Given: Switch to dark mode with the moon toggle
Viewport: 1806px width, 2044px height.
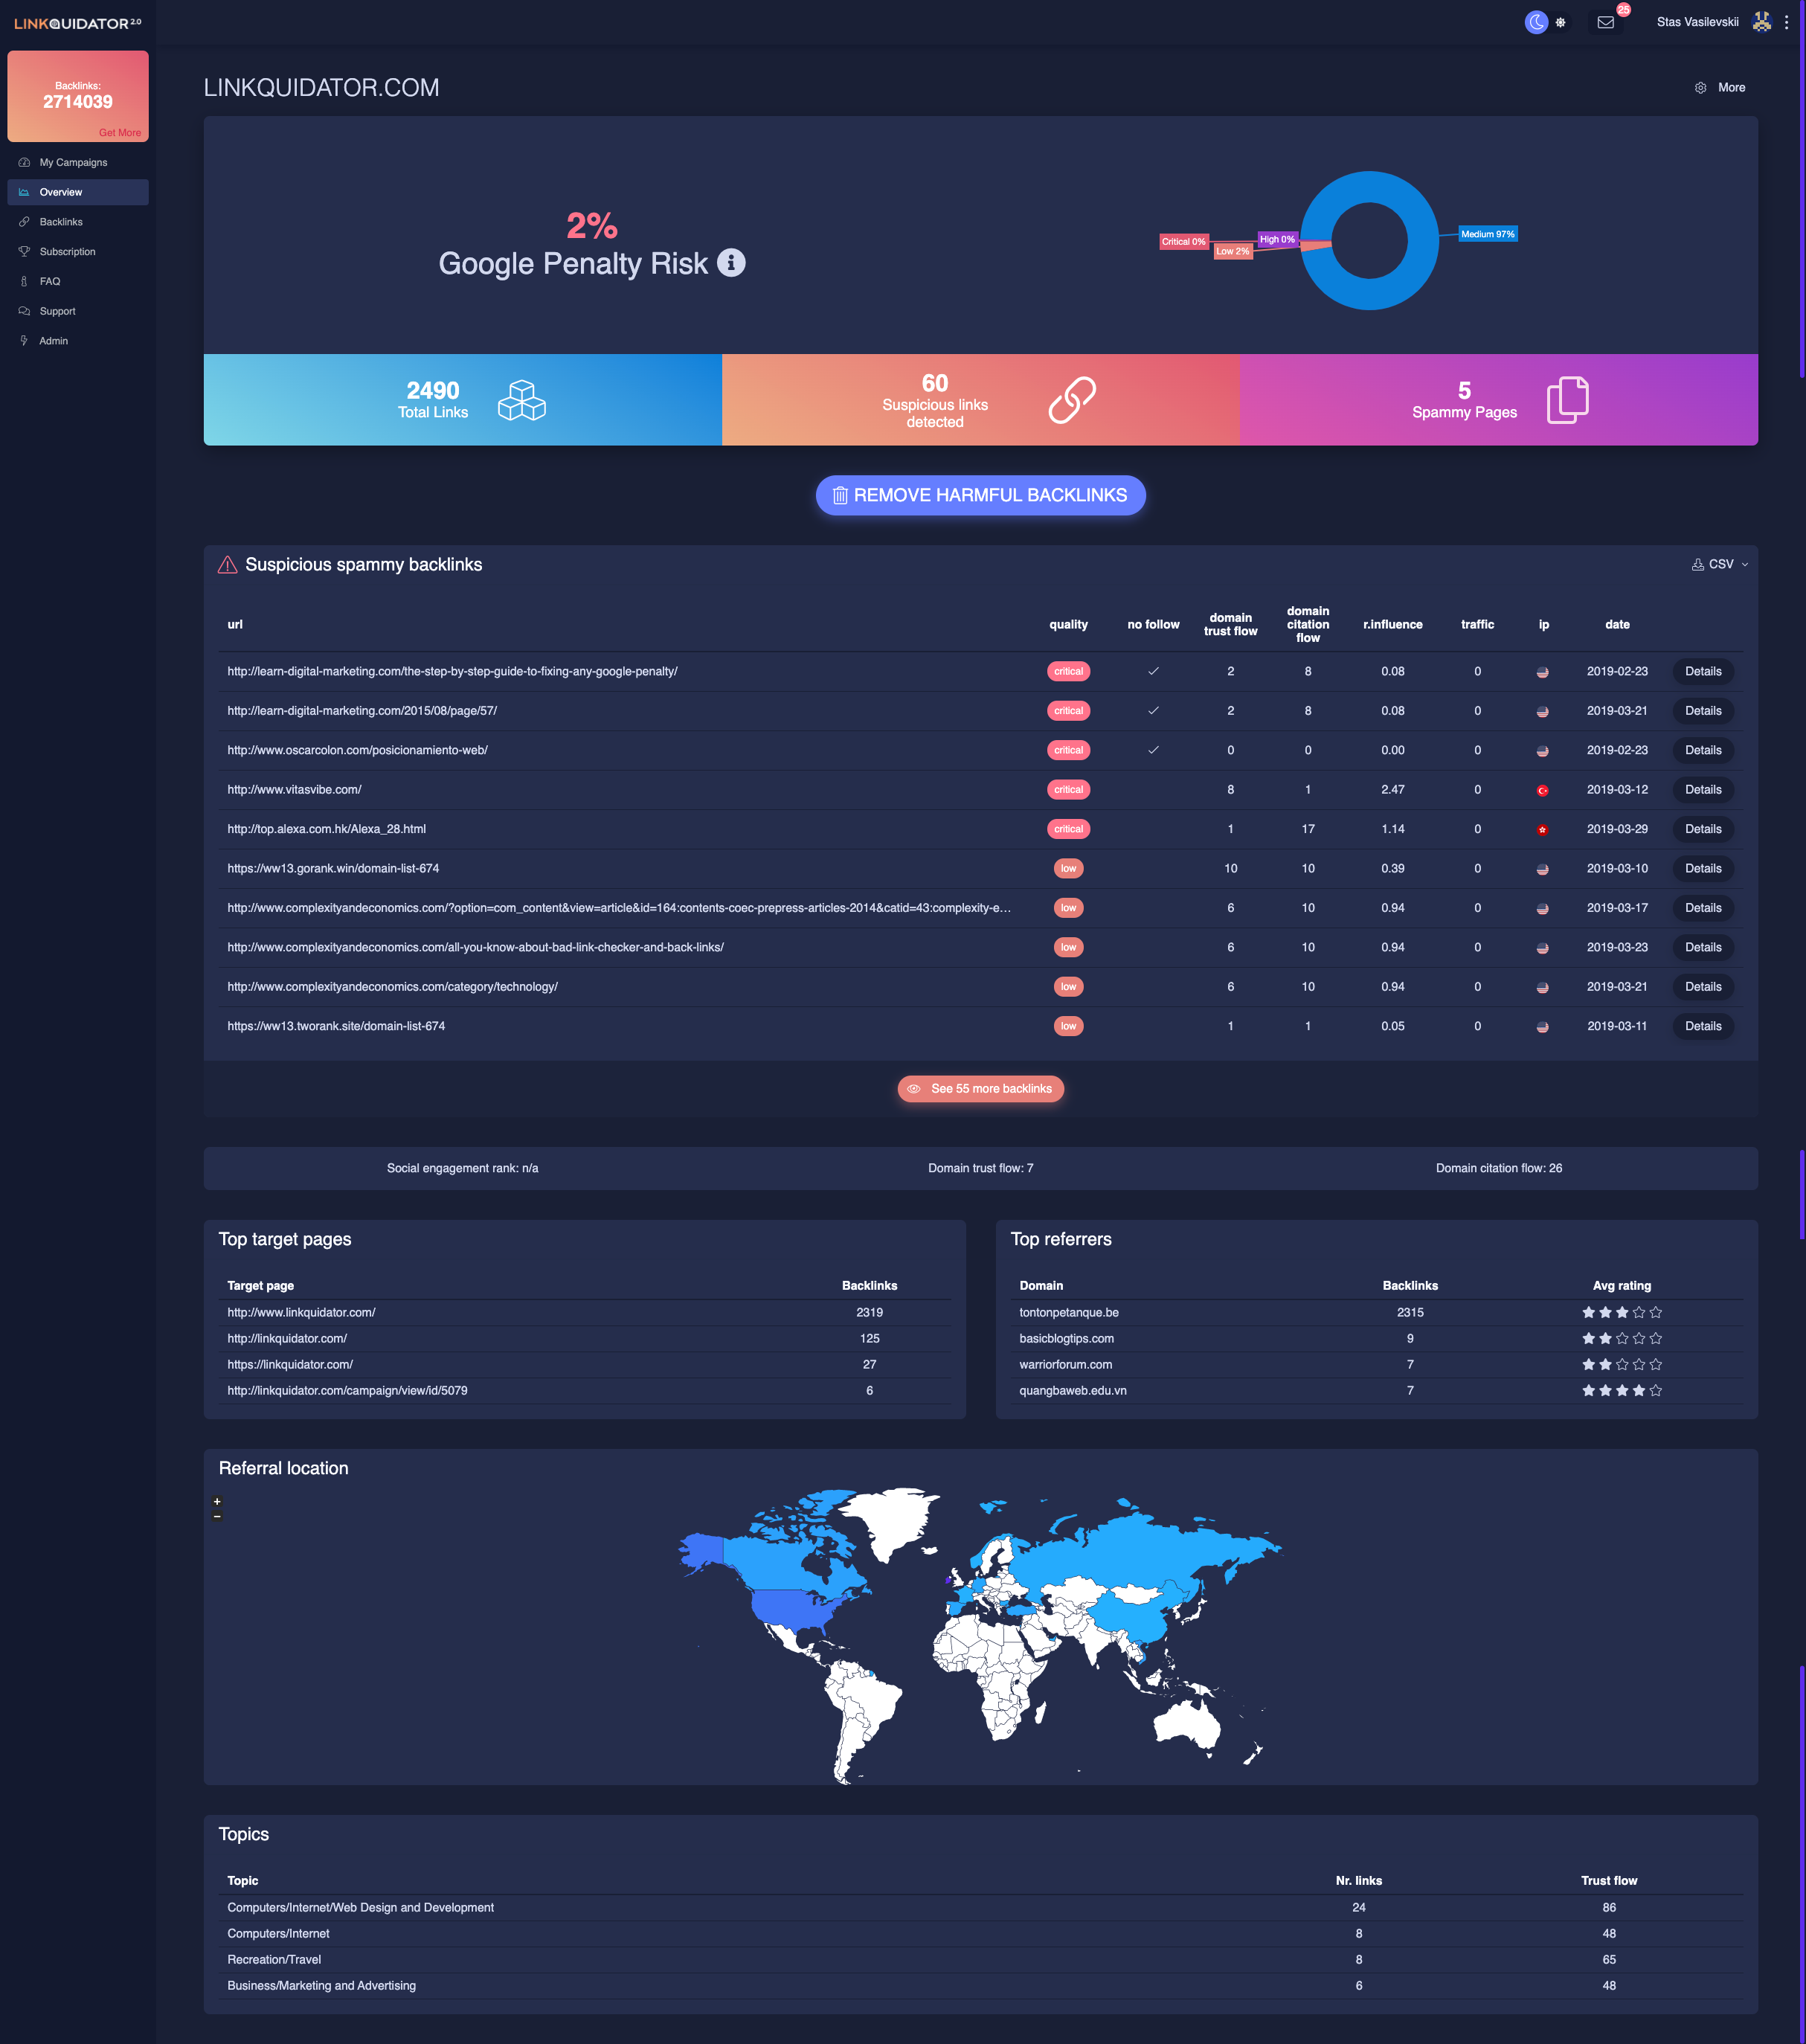Looking at the screenshot, I should (1536, 22).
